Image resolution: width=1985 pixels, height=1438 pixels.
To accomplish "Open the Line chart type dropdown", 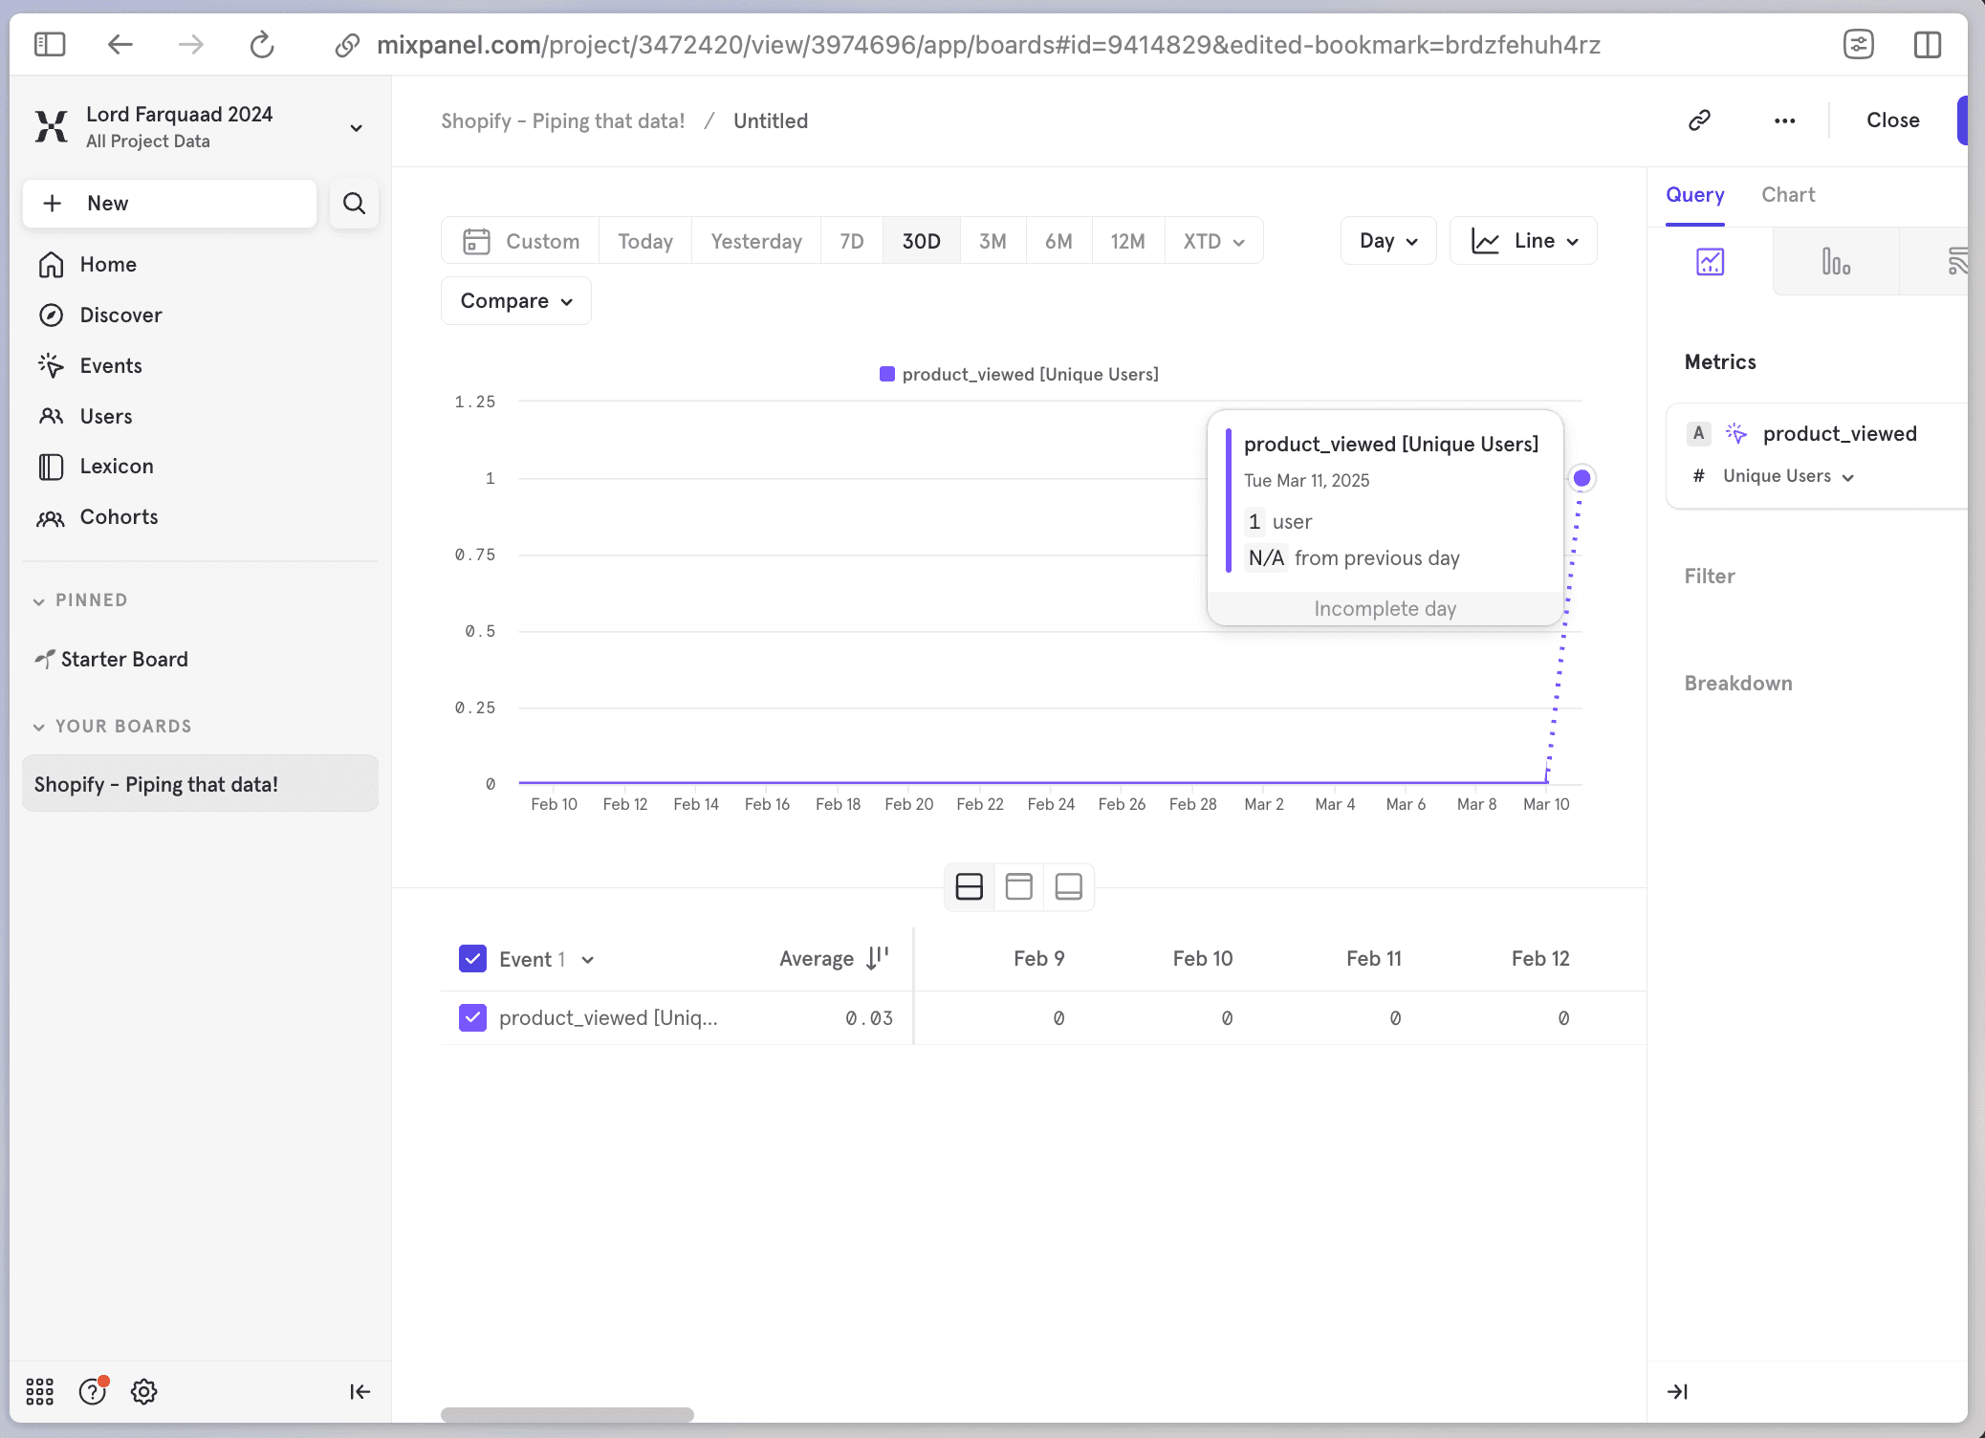I will 1524,241.
